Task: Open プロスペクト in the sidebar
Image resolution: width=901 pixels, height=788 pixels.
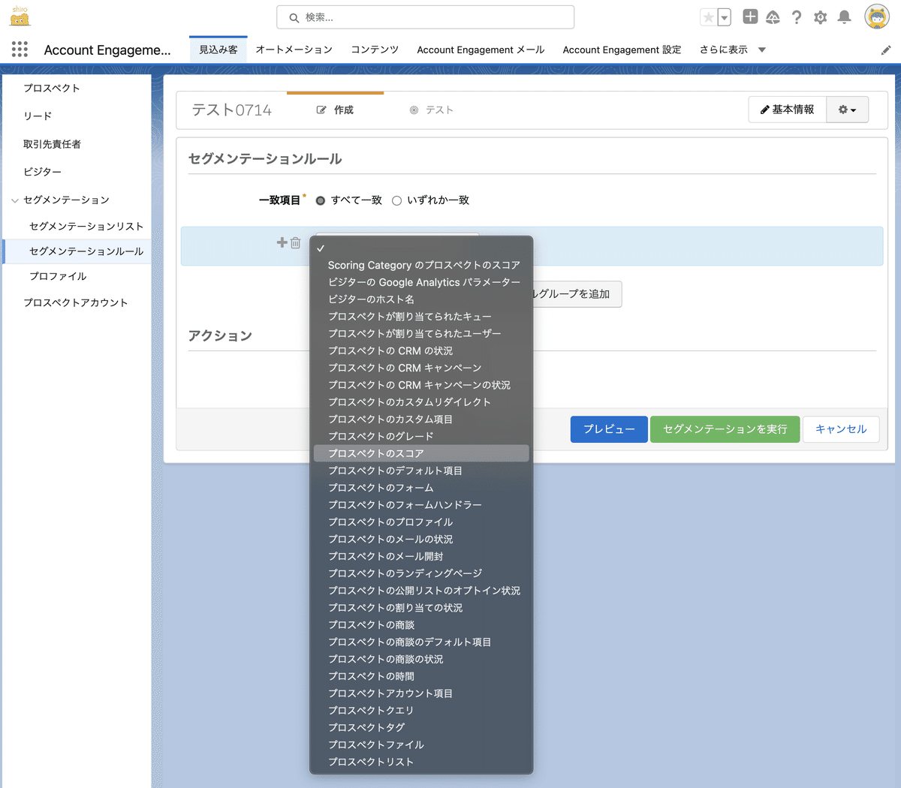Action: coord(52,88)
